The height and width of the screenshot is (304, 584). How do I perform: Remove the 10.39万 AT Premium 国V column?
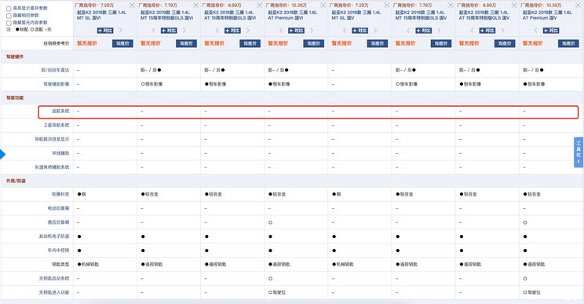point(578,5)
